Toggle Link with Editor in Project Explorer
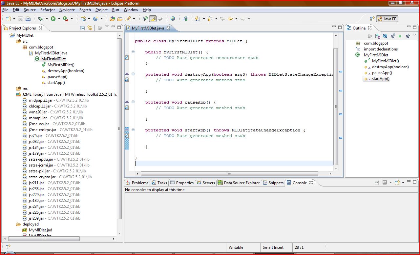This screenshot has height=255, width=420. coord(90,28)
